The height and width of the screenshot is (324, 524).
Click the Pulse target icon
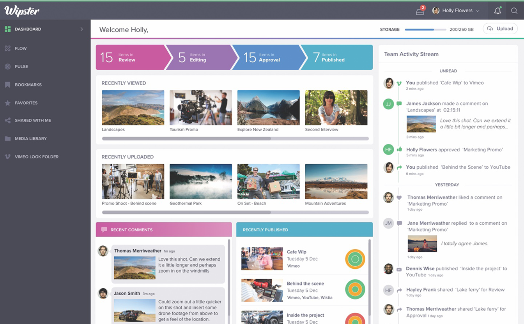7,67
